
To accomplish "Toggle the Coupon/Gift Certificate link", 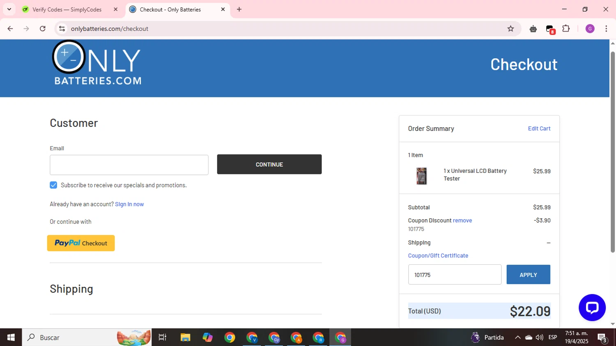I will coord(438,255).
